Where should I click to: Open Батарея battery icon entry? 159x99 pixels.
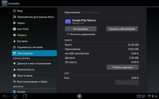14,41
